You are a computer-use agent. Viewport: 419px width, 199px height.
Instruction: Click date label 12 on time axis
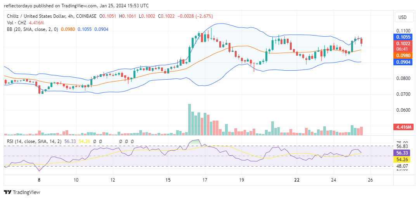click(113, 180)
